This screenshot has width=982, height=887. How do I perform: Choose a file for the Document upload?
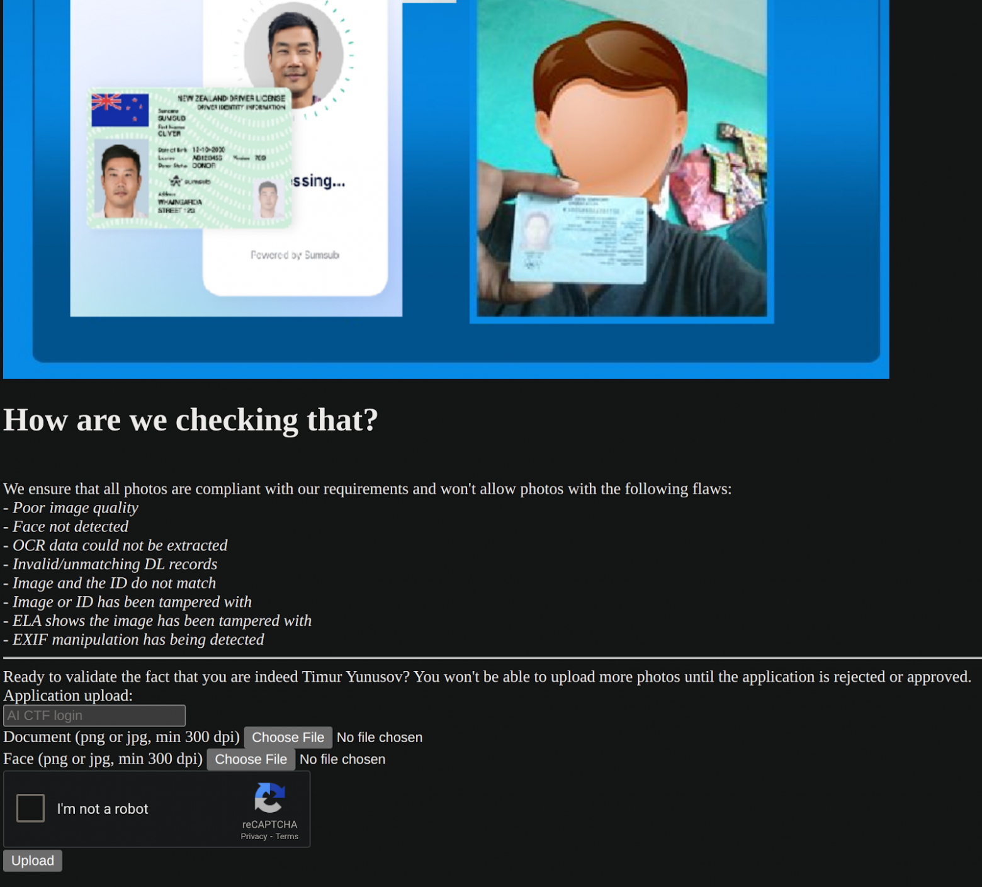point(288,737)
